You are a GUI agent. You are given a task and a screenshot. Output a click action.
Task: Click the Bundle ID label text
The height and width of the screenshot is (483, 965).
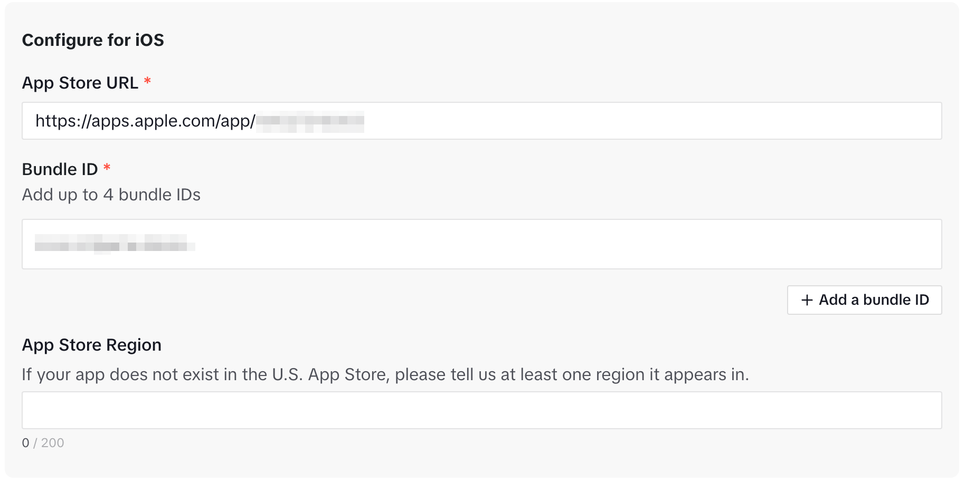coord(60,169)
